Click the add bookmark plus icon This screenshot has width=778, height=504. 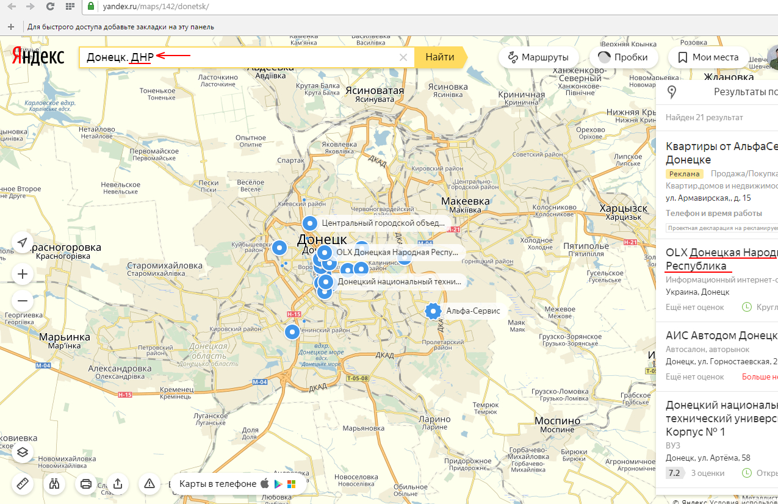pyautogui.click(x=10, y=27)
